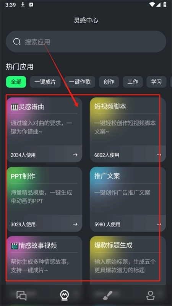Tap the arrow on the 灵感谱曲 card
The image size is (172, 306).
[75, 155]
